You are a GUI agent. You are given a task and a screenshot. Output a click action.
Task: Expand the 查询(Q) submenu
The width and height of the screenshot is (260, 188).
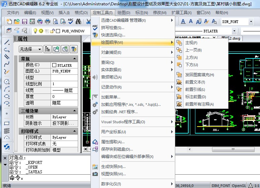(x=133, y=62)
